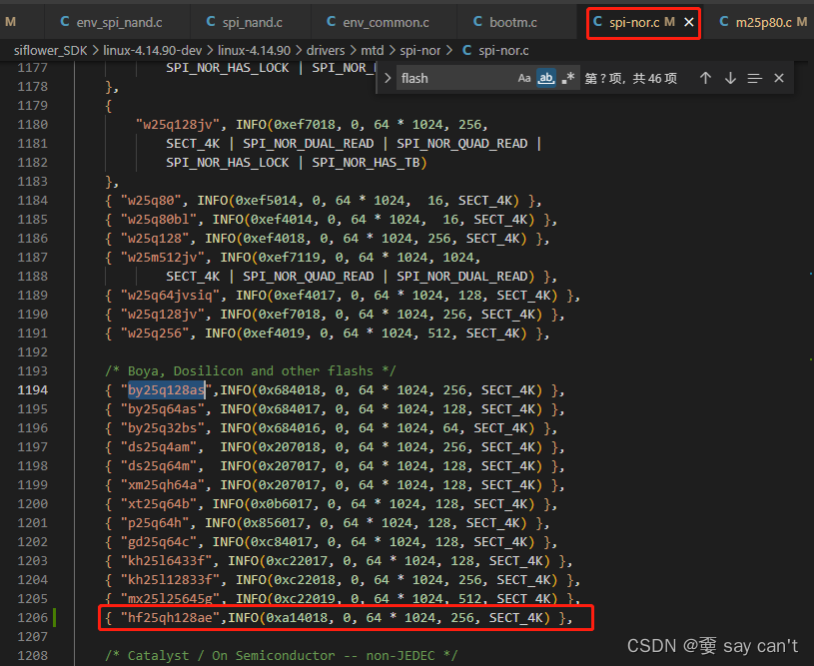The height and width of the screenshot is (666, 814).
Task: Click line number 1194 in gutter
Action: pyautogui.click(x=32, y=389)
